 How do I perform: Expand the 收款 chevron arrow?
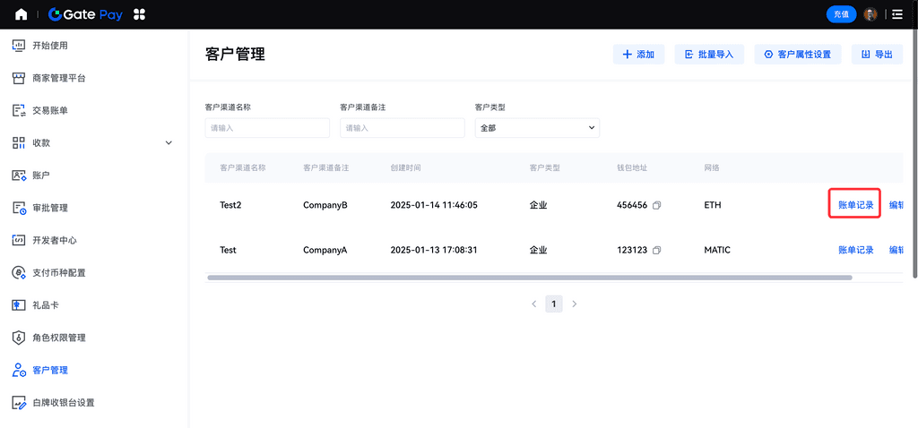coord(169,142)
